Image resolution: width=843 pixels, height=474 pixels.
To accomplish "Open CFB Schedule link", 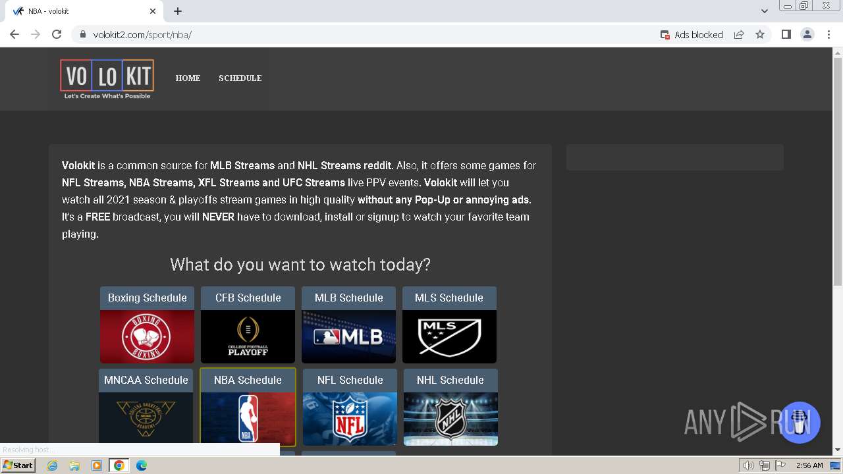I will click(248, 298).
